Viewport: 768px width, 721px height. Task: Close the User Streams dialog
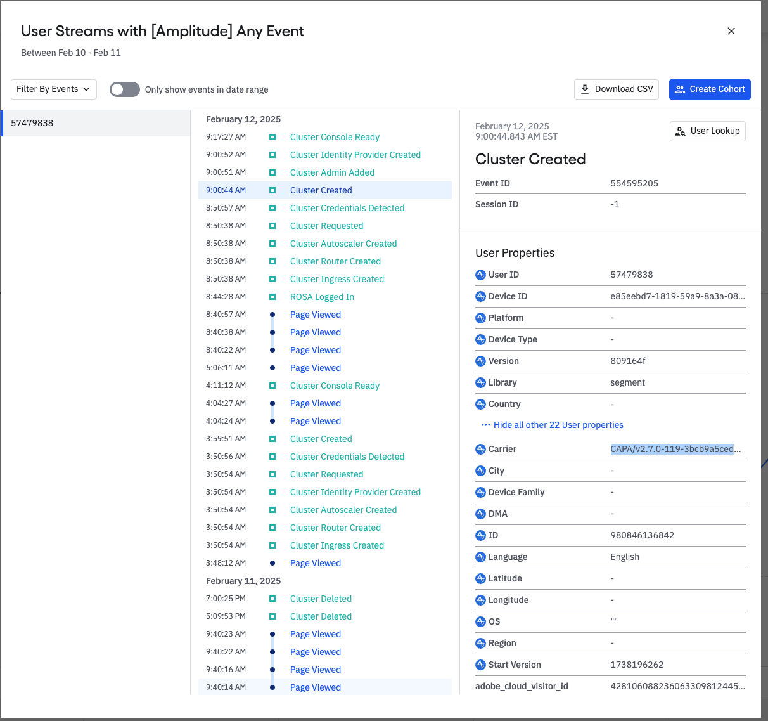(731, 31)
